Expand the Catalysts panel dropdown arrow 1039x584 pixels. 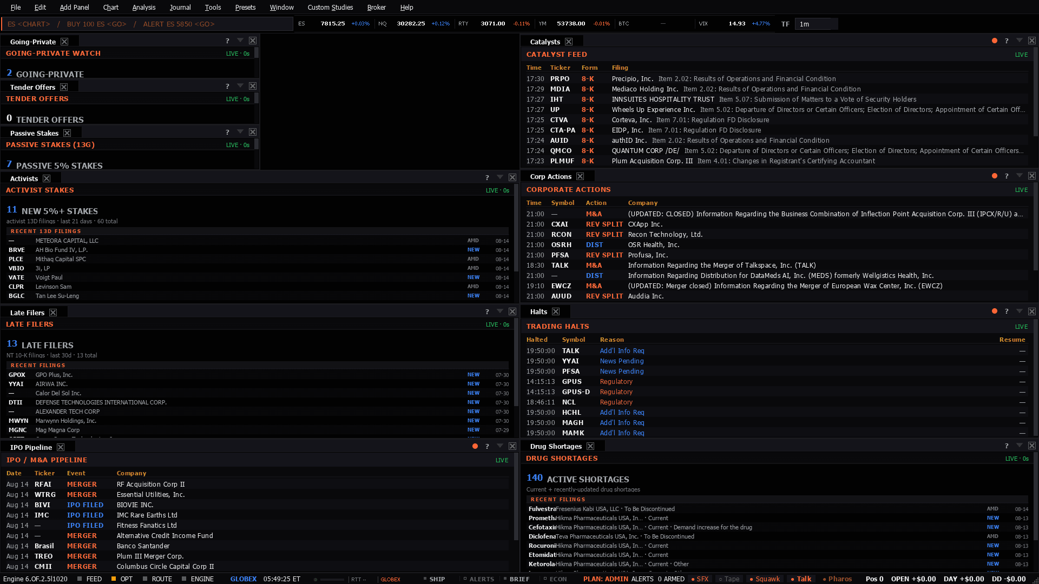coord(1020,41)
